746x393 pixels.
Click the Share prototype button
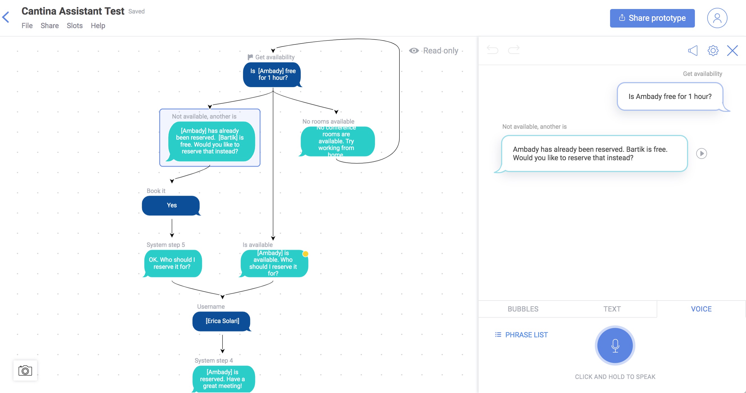click(652, 18)
